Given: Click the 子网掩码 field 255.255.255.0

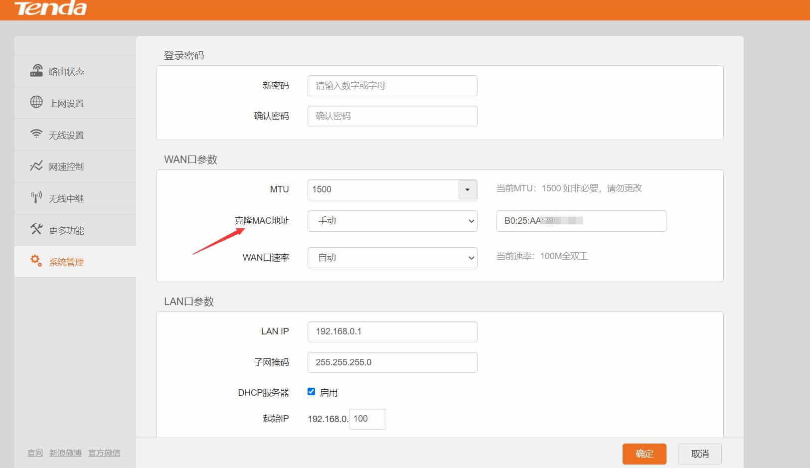Looking at the screenshot, I should click(392, 362).
